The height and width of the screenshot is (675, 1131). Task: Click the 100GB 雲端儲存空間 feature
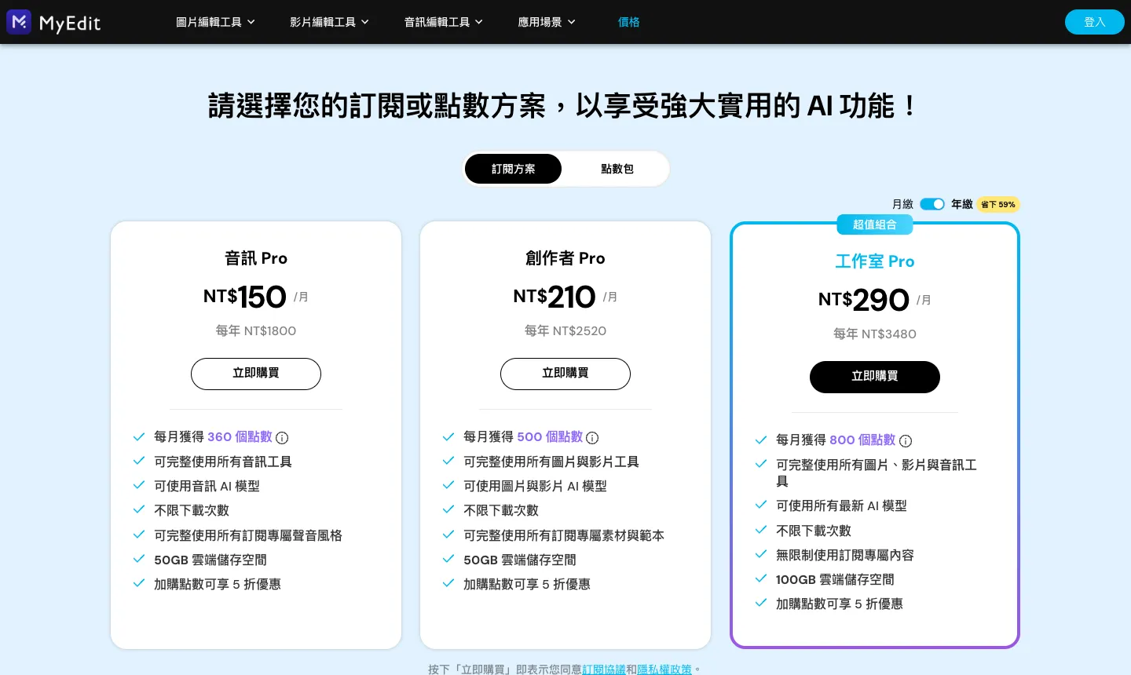coord(835,580)
